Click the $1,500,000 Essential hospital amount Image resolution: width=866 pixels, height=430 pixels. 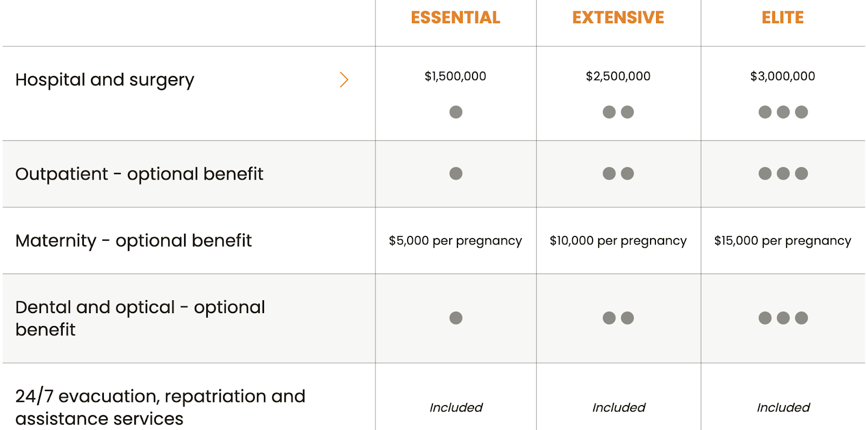pos(455,76)
